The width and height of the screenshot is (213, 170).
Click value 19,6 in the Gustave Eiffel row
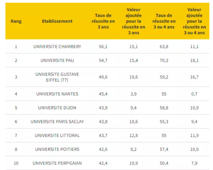[133, 77]
